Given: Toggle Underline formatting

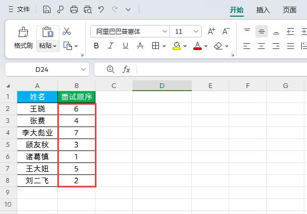Looking at the screenshot, I should tap(126, 46).
